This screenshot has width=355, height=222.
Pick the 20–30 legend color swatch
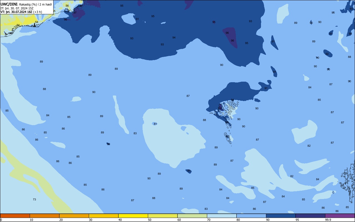click(x=74, y=216)
